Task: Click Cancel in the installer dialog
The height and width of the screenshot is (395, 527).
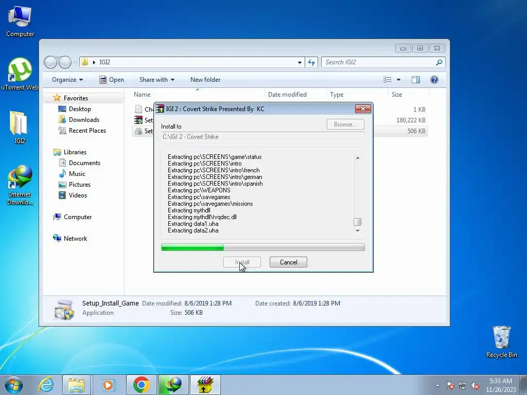Action: click(x=288, y=262)
